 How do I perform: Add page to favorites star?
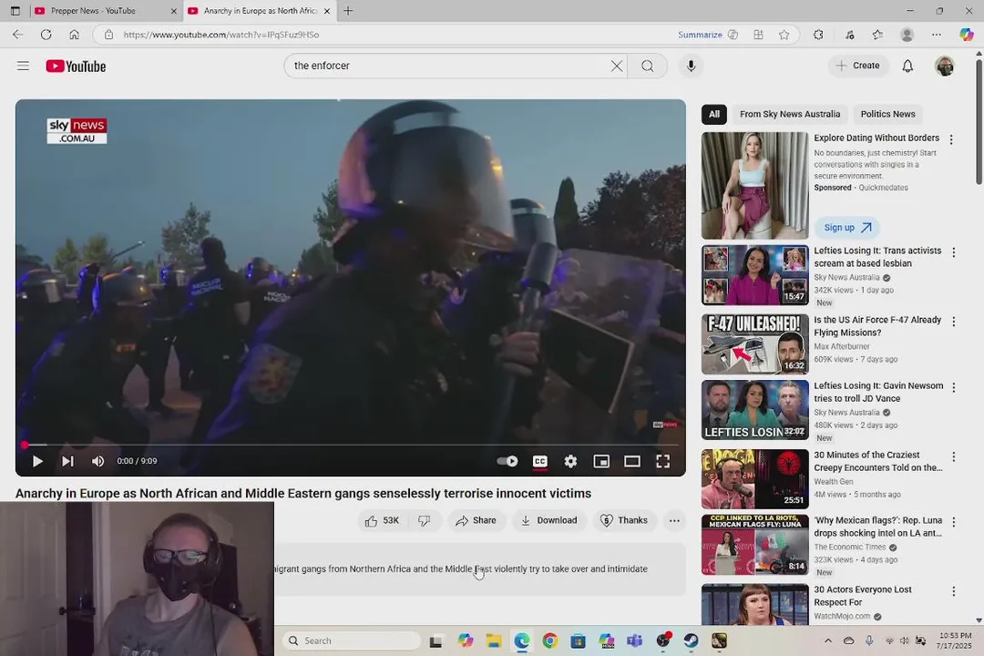784,35
